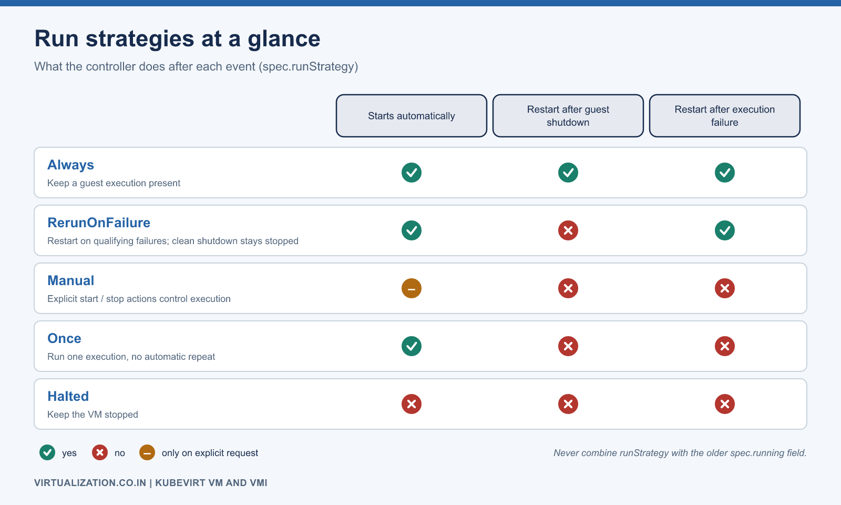Select the Restart after execution failure header
The height and width of the screenshot is (505, 841).
pos(725,116)
